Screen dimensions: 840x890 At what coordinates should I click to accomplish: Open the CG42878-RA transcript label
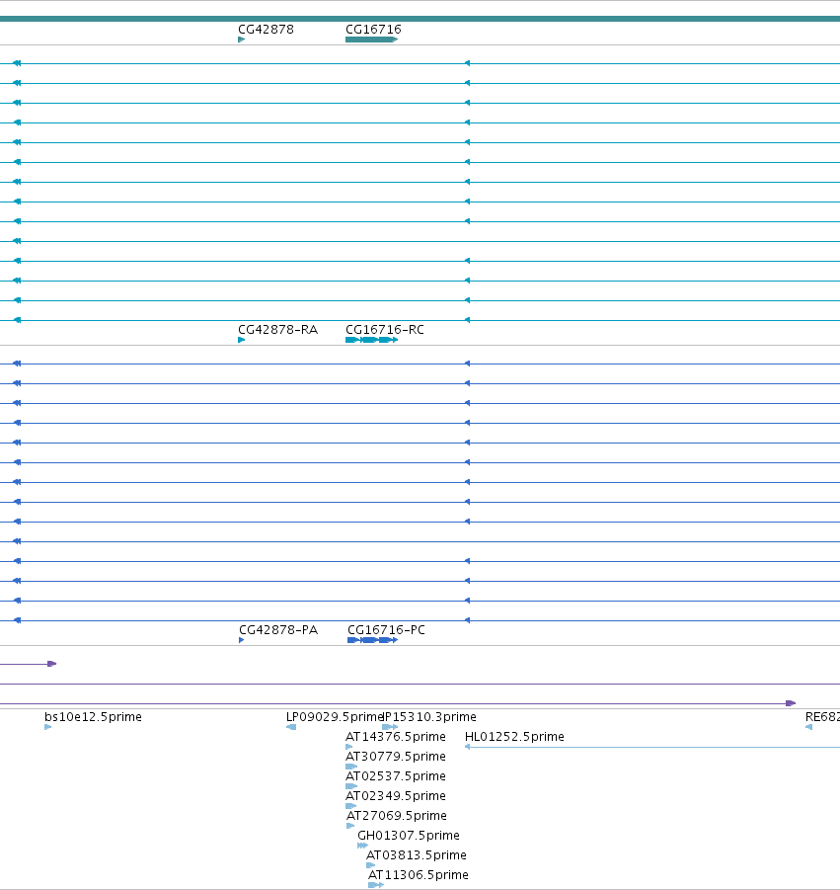click(278, 330)
